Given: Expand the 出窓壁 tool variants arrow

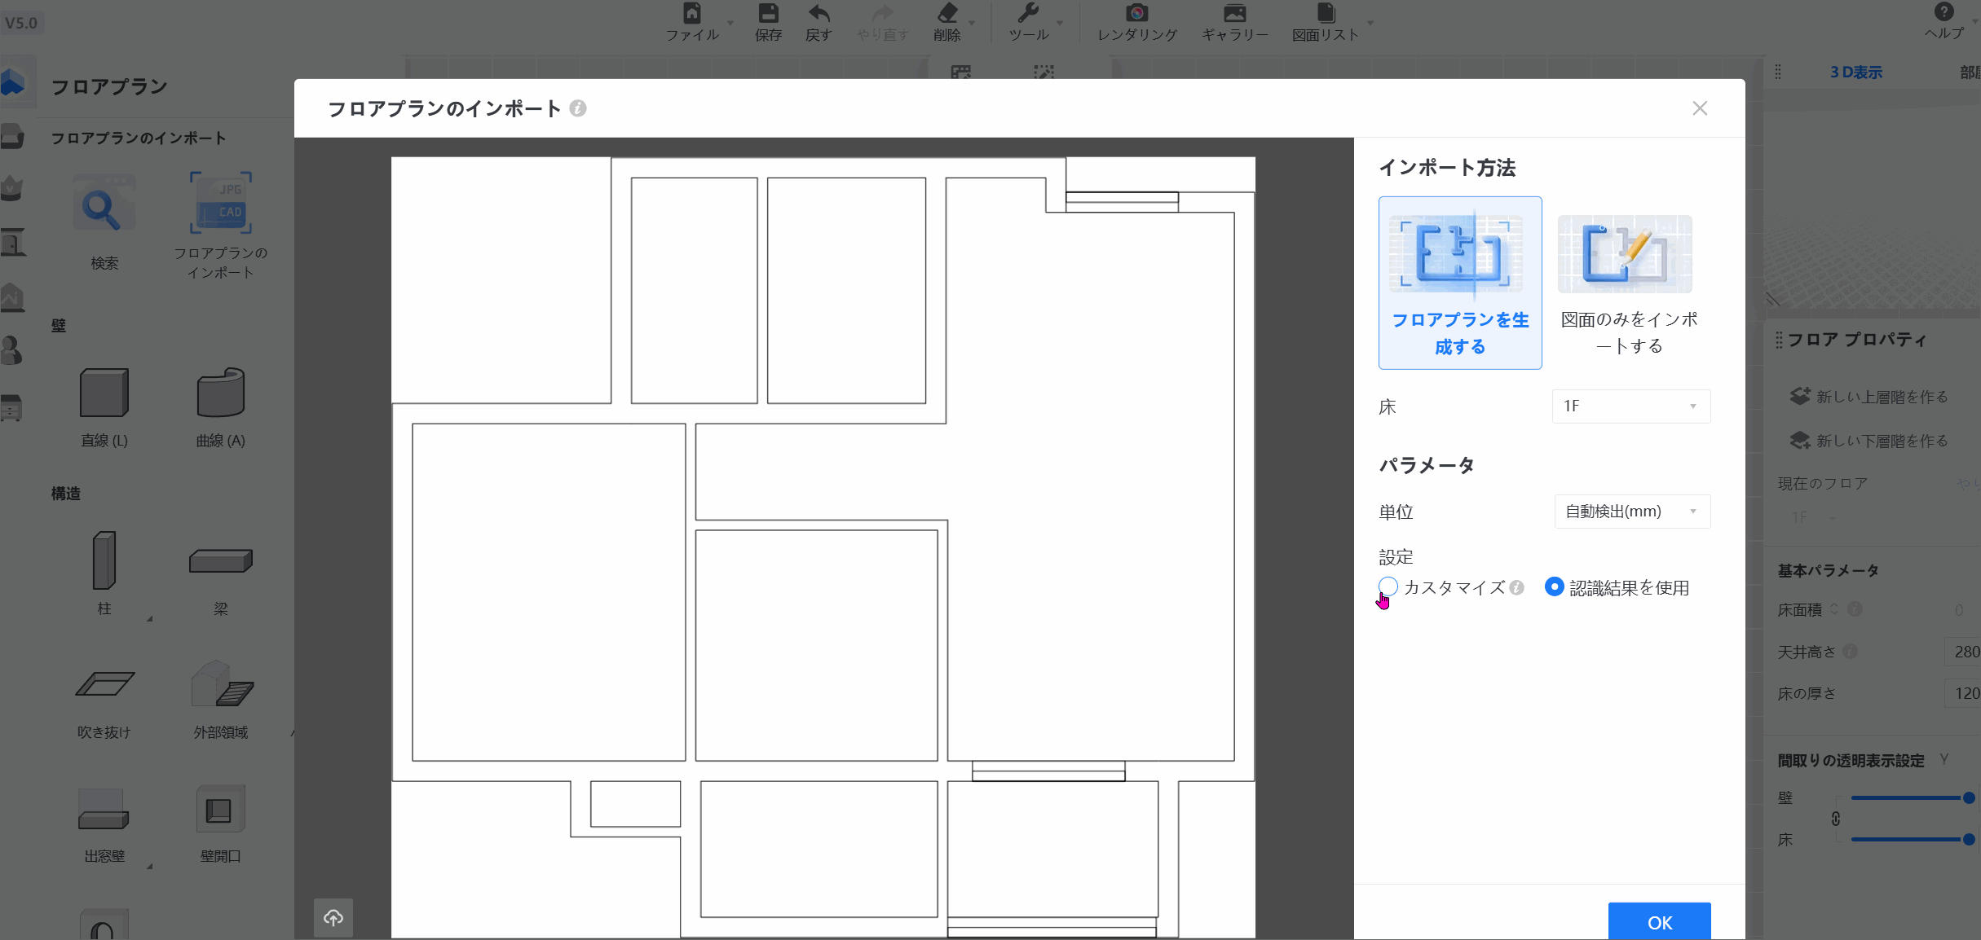Looking at the screenshot, I should click(149, 867).
